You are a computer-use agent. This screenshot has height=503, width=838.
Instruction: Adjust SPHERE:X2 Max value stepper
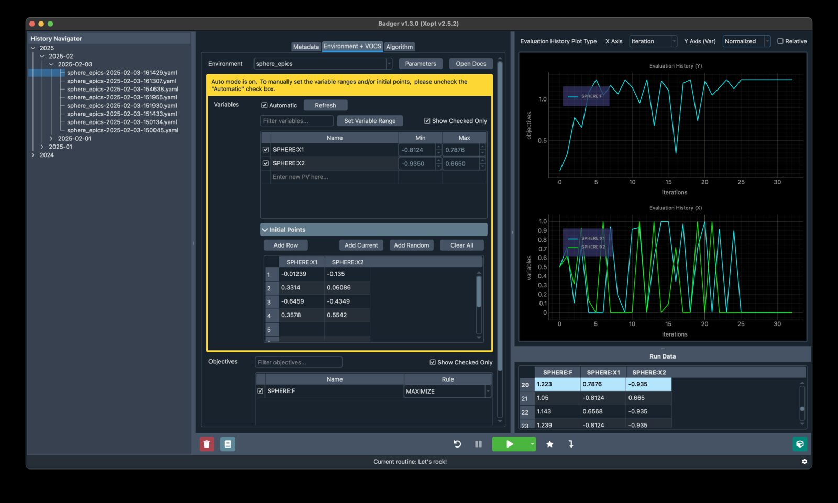482,163
